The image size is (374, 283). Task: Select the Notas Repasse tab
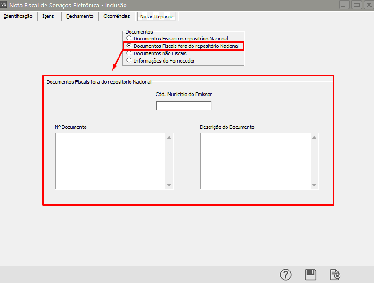point(157,17)
